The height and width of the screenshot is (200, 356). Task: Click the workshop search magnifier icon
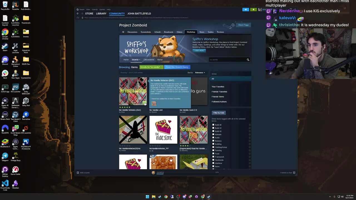pyautogui.click(x=248, y=60)
